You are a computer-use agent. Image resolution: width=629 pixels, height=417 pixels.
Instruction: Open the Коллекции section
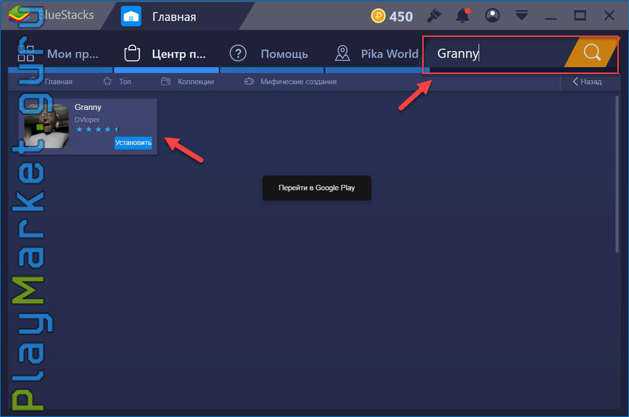pos(196,82)
